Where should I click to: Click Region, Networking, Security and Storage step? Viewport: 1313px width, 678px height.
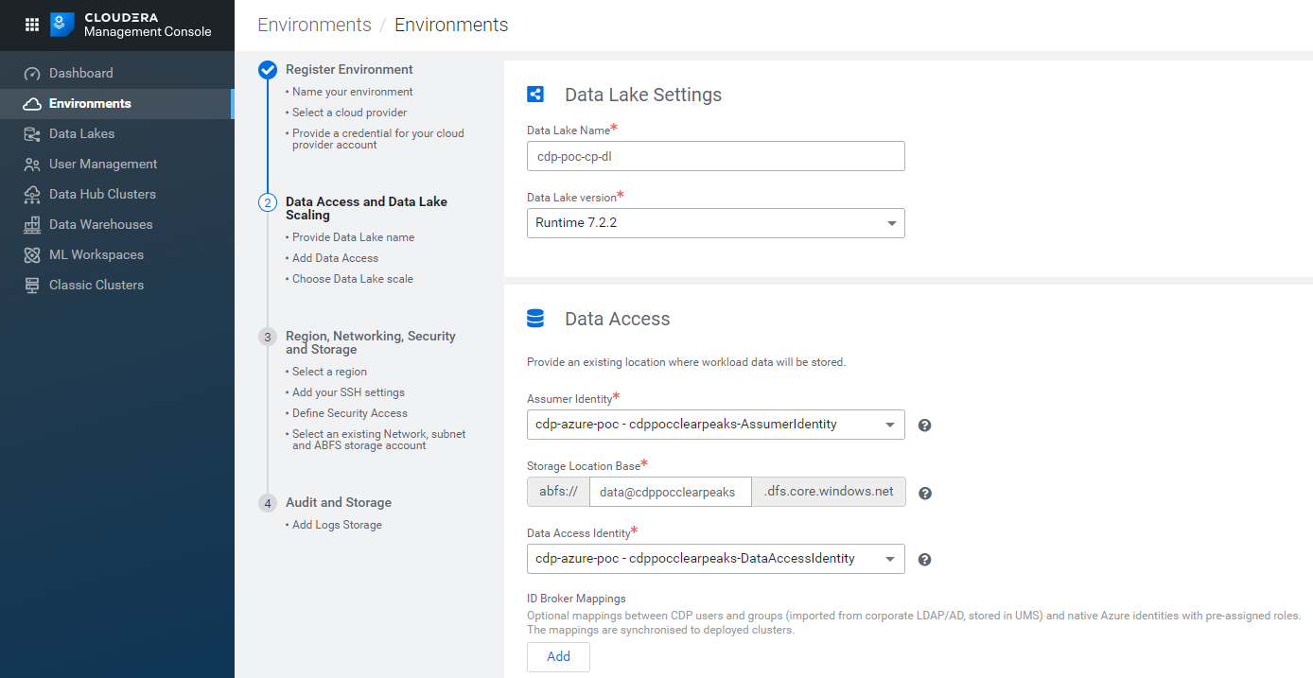coord(370,343)
